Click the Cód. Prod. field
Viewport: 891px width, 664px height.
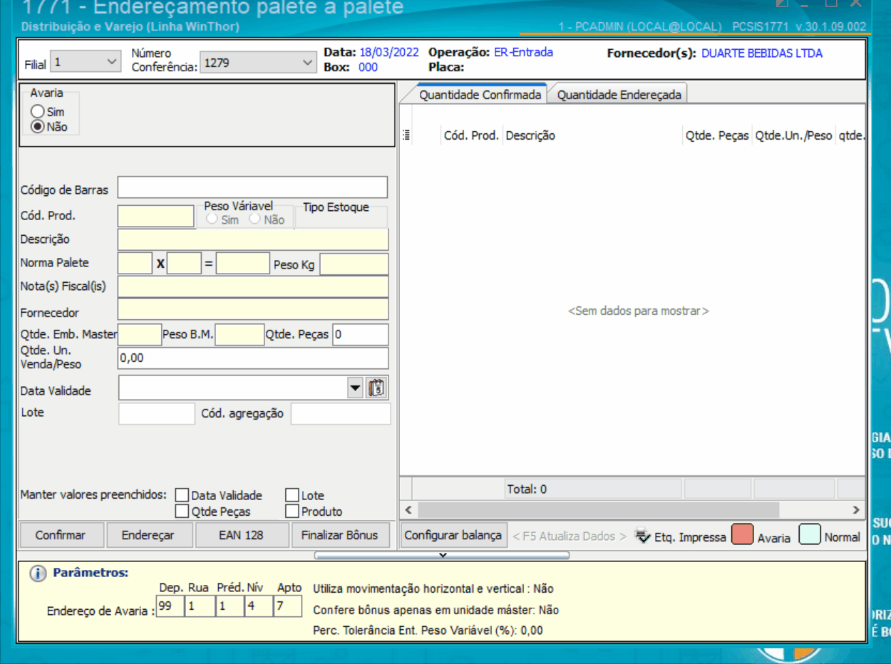156,216
